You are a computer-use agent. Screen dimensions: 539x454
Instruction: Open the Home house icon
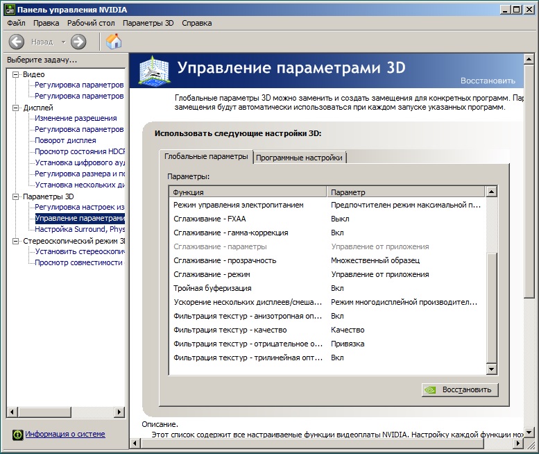pyautogui.click(x=114, y=42)
